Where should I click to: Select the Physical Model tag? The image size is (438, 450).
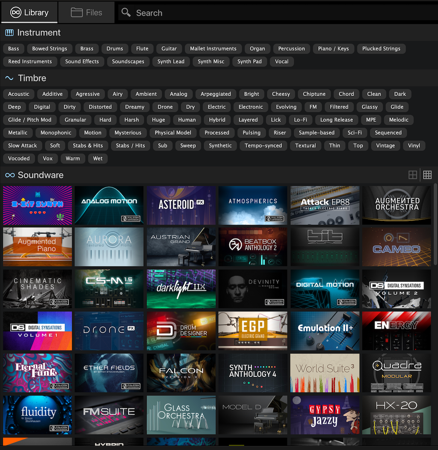pyautogui.click(x=173, y=132)
